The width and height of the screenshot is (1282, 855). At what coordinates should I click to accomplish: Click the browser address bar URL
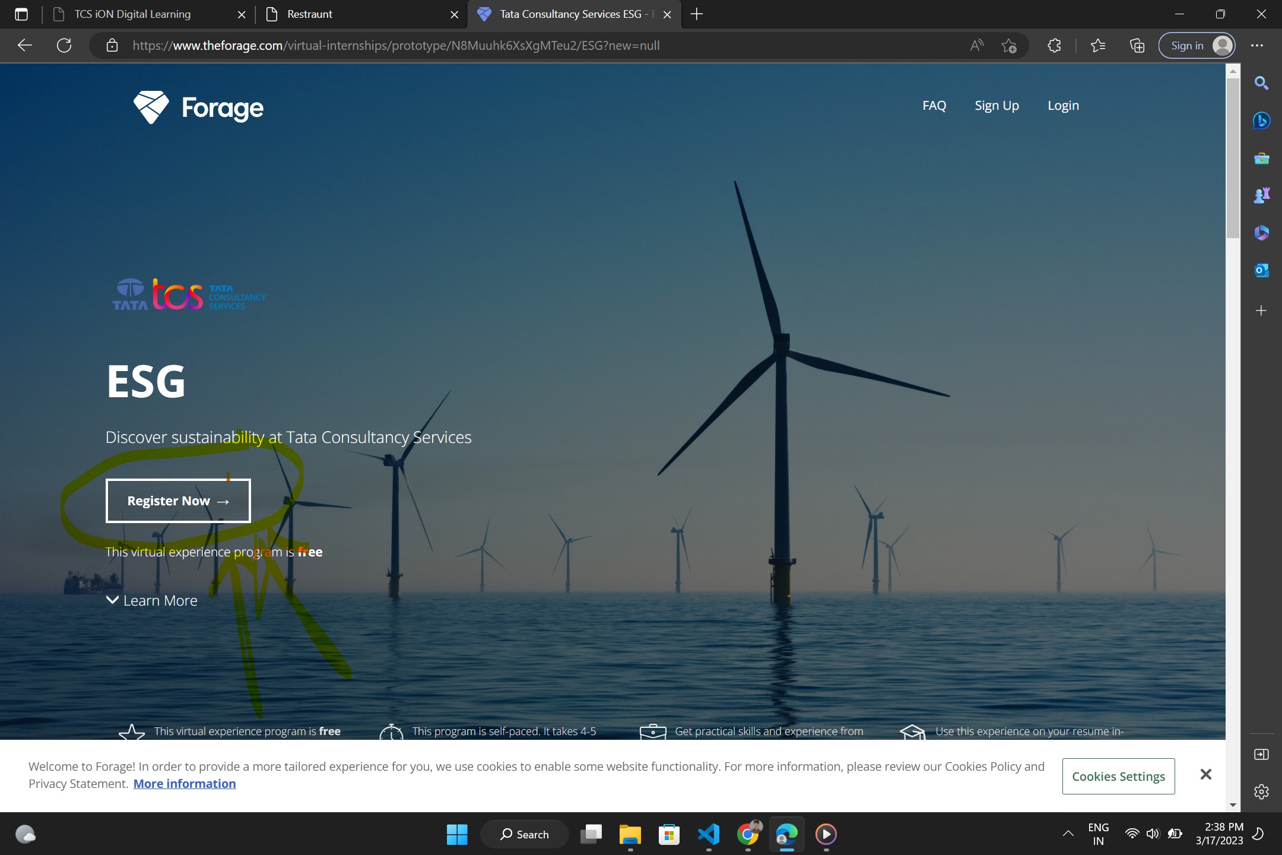(x=396, y=46)
